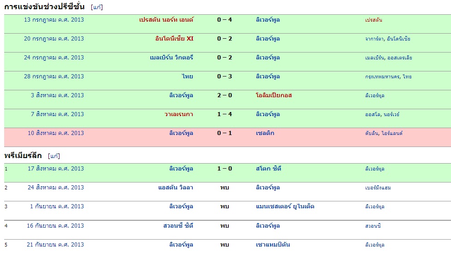The image size is (451, 253).
Task: Open the เปรสตัน นอร์ท เอนด์ team link
Action: click(166, 20)
